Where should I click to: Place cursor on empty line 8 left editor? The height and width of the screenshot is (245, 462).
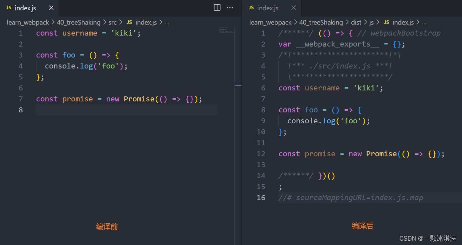tap(126, 110)
